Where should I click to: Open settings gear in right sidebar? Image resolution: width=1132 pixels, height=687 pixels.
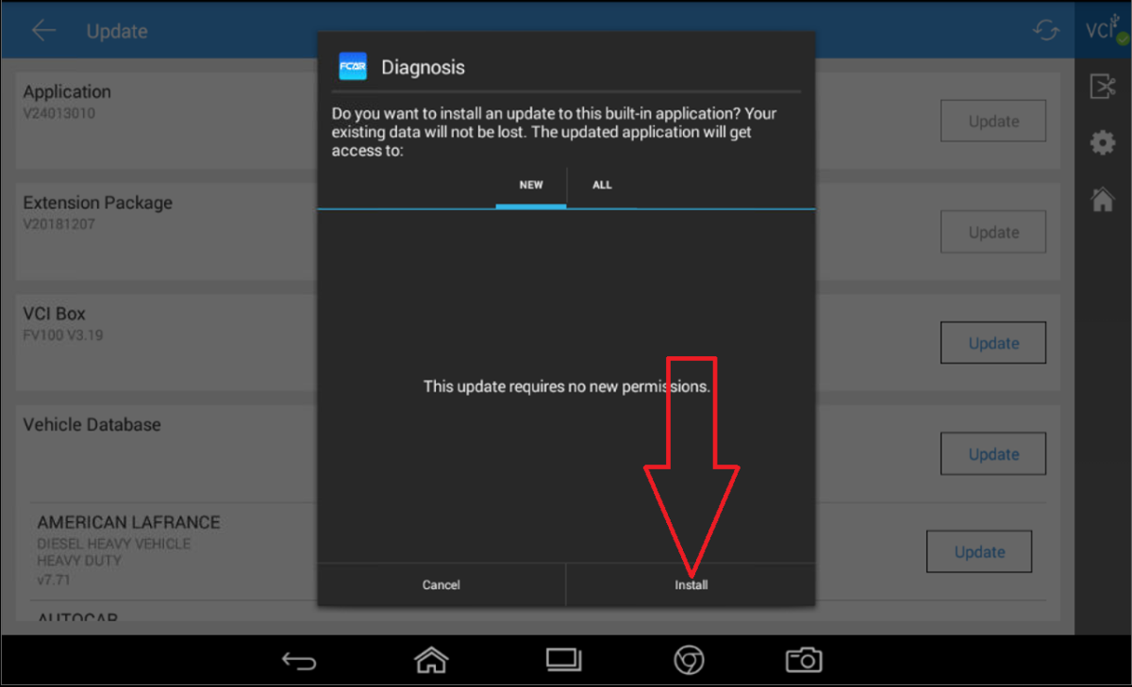1102,142
